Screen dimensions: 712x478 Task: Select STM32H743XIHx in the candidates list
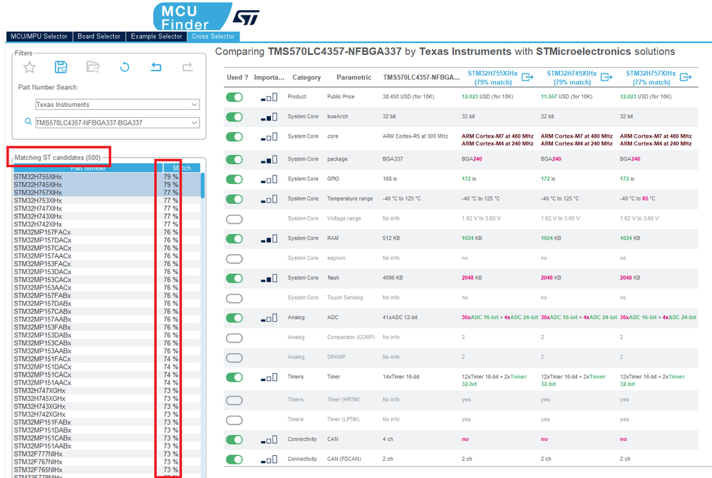tap(107, 216)
